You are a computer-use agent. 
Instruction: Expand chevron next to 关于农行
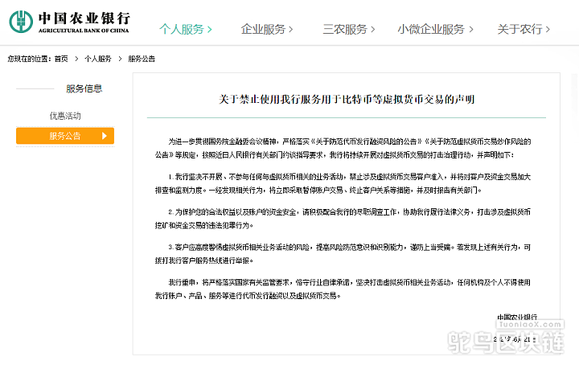548,30
